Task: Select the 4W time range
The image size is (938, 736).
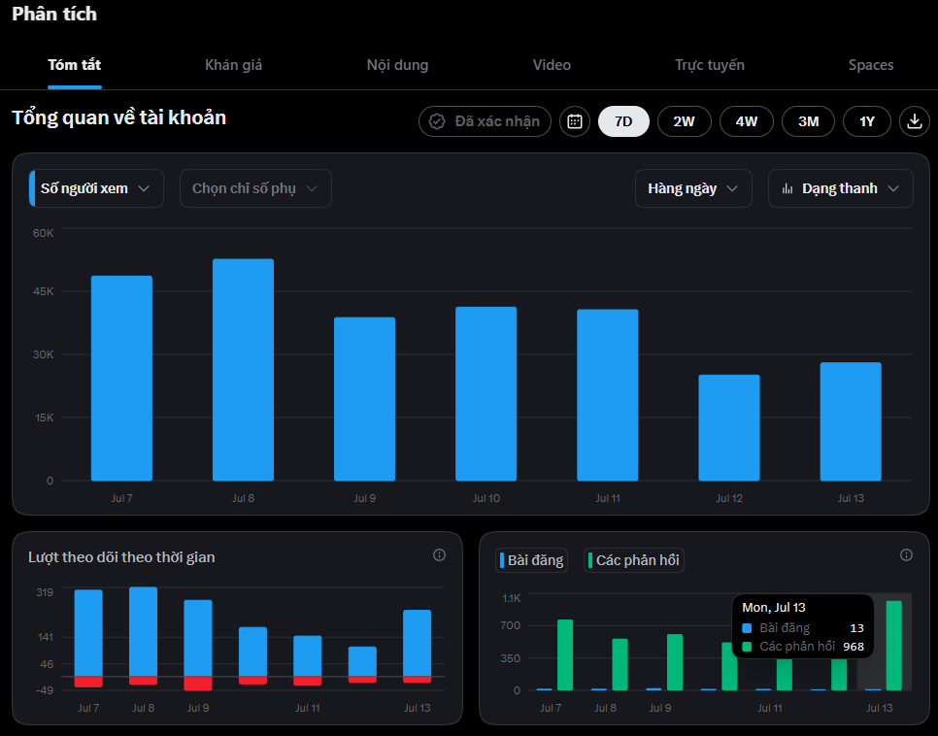Action: click(746, 121)
